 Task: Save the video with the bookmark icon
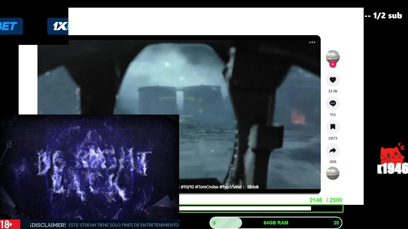(x=333, y=127)
